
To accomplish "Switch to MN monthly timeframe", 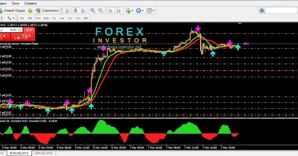I will point(86,18).
